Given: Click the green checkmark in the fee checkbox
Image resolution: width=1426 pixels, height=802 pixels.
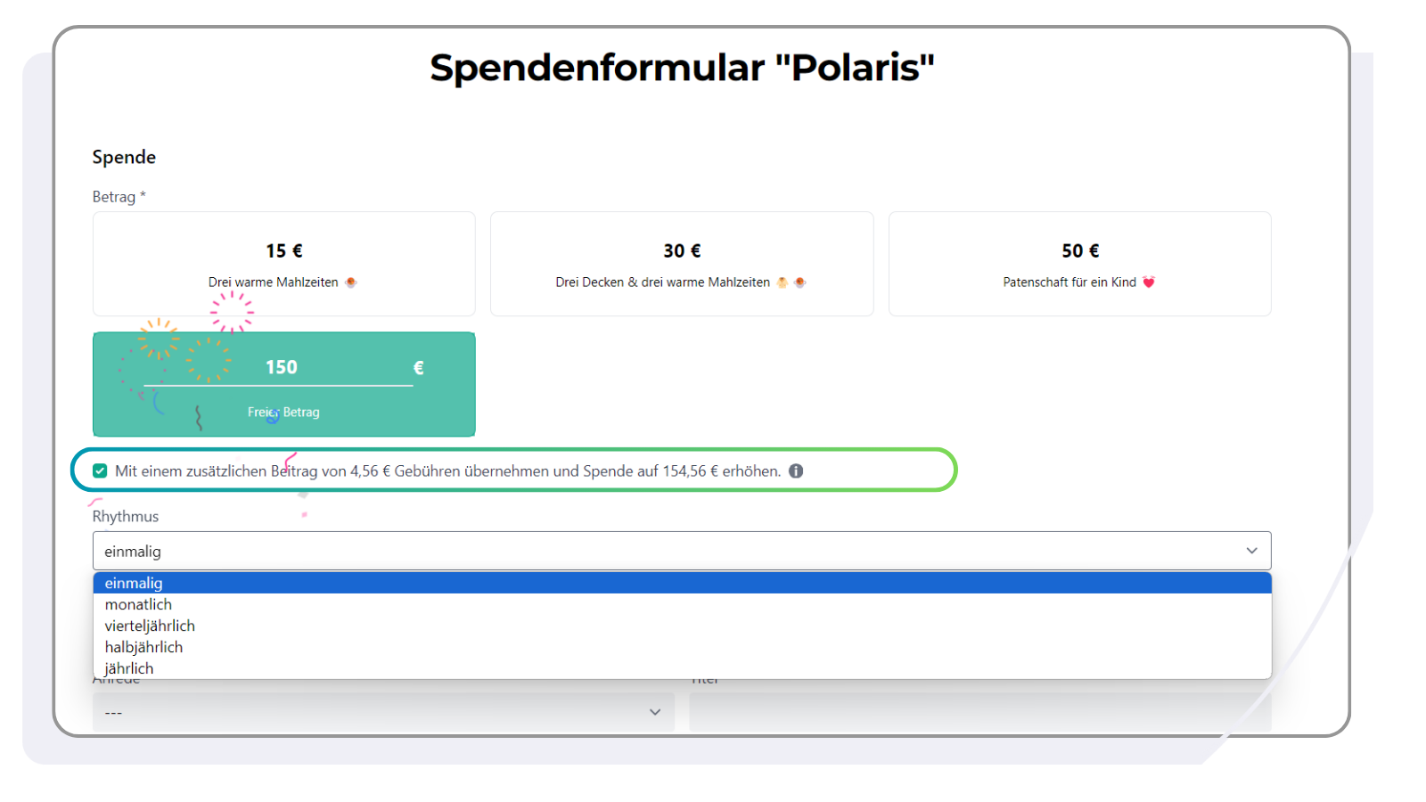Looking at the screenshot, I should coord(100,471).
